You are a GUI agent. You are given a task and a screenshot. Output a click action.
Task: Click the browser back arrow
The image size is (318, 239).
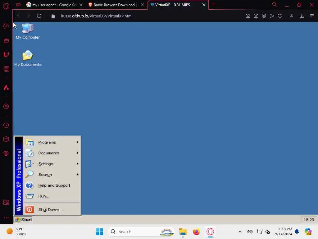(x=18, y=16)
